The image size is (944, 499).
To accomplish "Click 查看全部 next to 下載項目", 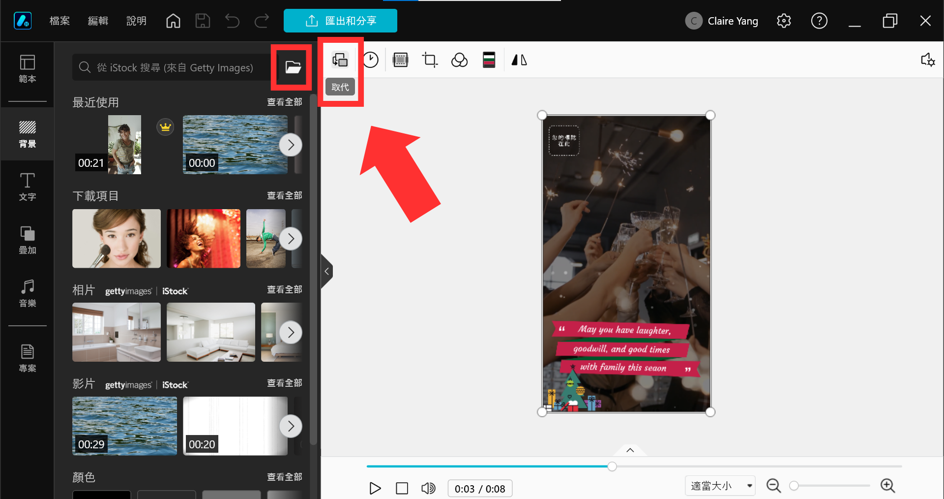I will point(284,195).
